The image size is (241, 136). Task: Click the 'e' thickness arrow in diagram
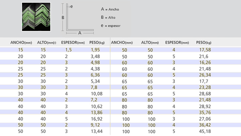click(70, 6)
